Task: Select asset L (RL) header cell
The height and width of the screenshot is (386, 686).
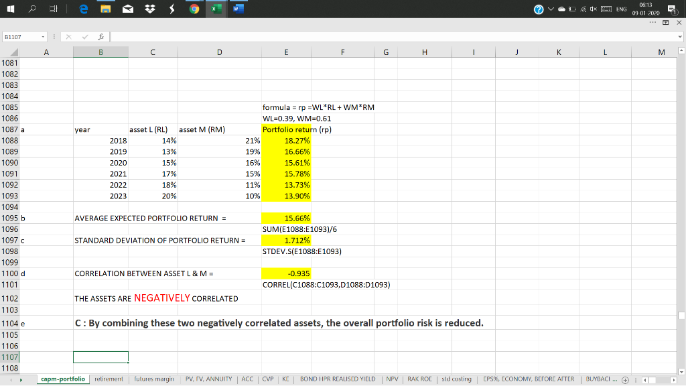Action: (153, 129)
